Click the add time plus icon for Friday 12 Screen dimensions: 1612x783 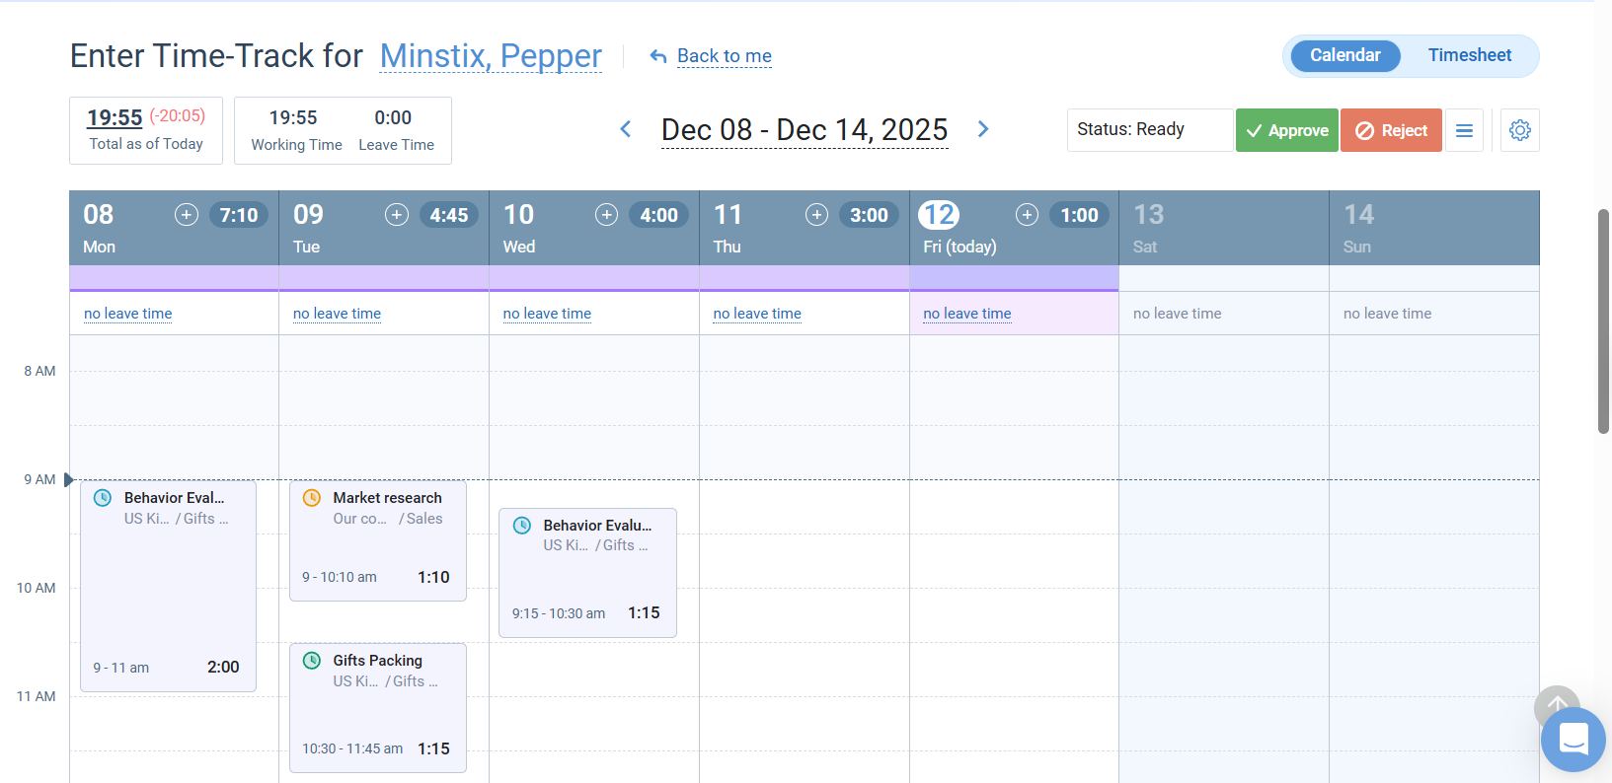coord(1027,215)
